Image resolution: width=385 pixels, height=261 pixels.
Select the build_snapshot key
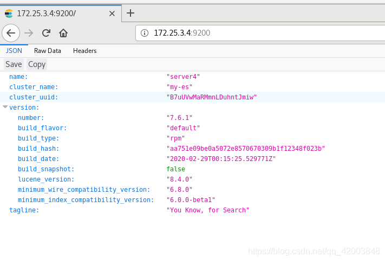click(46, 169)
